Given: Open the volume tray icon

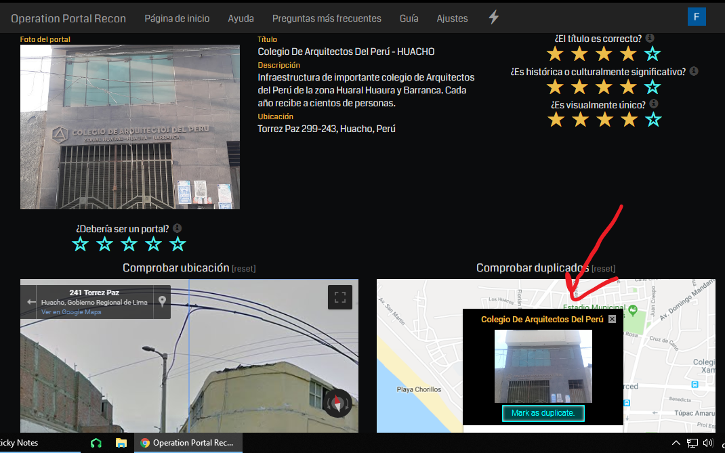Looking at the screenshot, I should click(708, 443).
